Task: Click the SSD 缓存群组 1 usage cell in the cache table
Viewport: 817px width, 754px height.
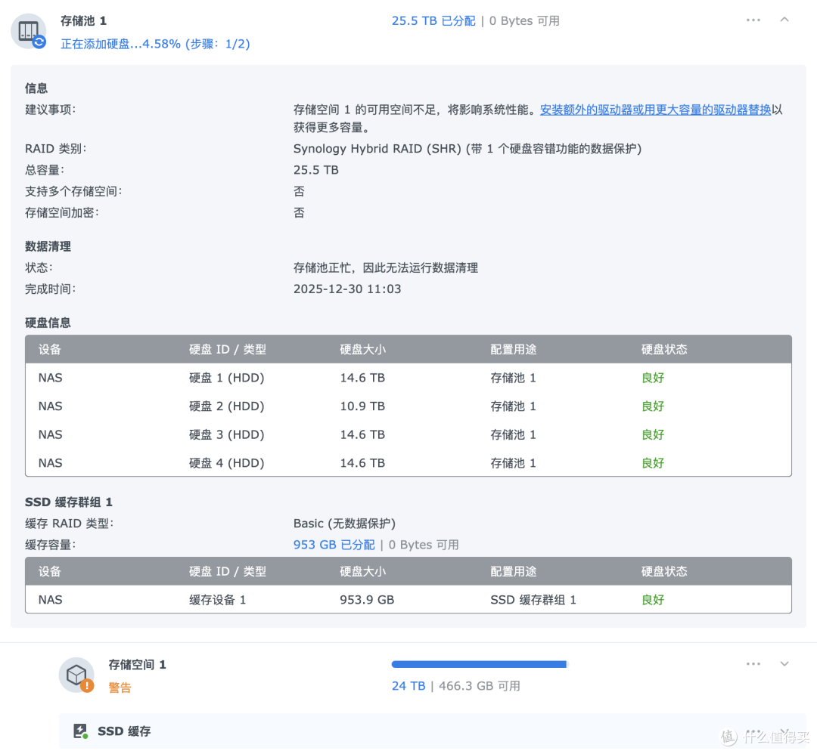Action: click(533, 599)
